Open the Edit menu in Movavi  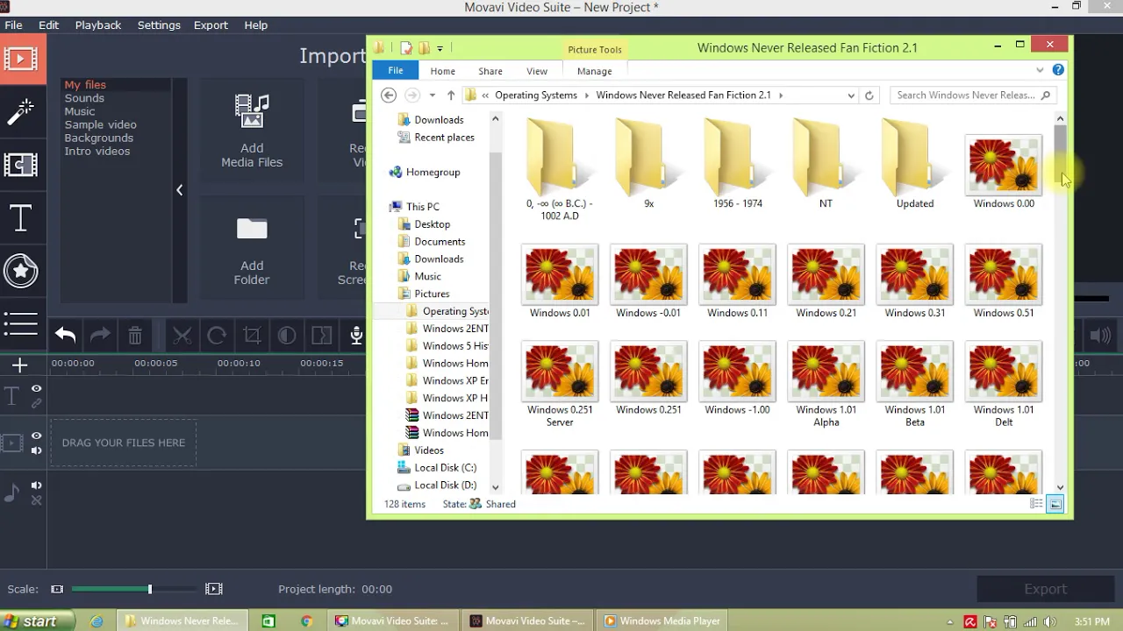tap(48, 25)
